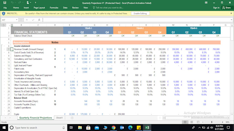Viewport: 234px width, 131px height.
Task: Click the Enter checkmark in formula bar
Action: pyautogui.click(x=33, y=20)
